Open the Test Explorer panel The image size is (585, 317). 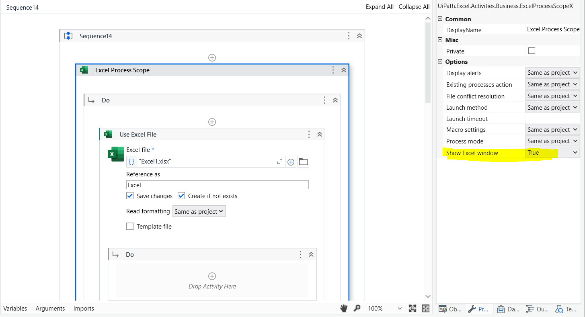[567, 309]
